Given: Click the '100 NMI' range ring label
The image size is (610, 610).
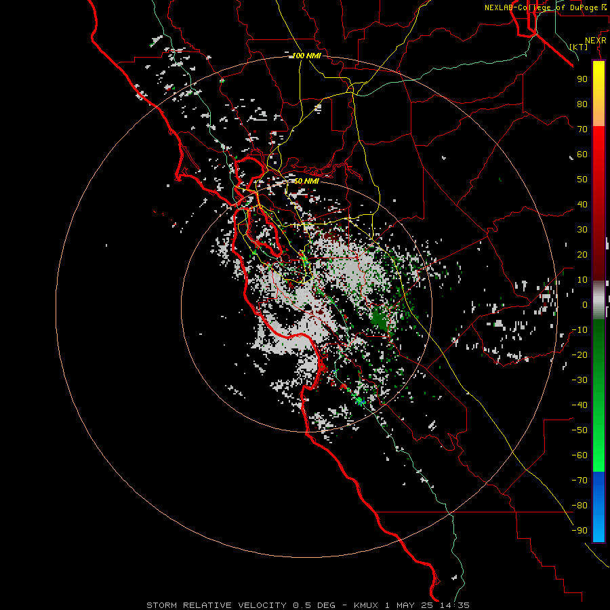Looking at the screenshot, I should (306, 56).
